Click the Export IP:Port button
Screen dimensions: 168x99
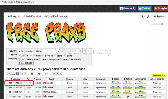point(159,75)
